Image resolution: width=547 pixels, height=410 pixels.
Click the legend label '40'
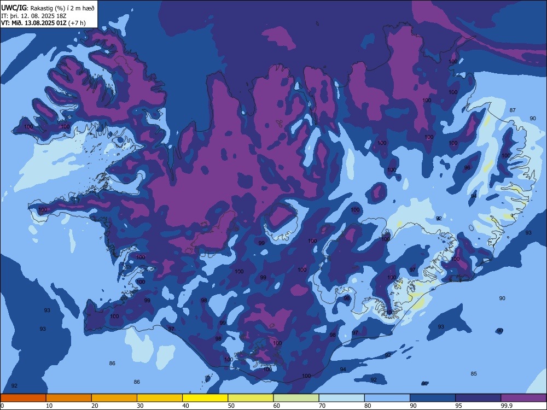186,406
